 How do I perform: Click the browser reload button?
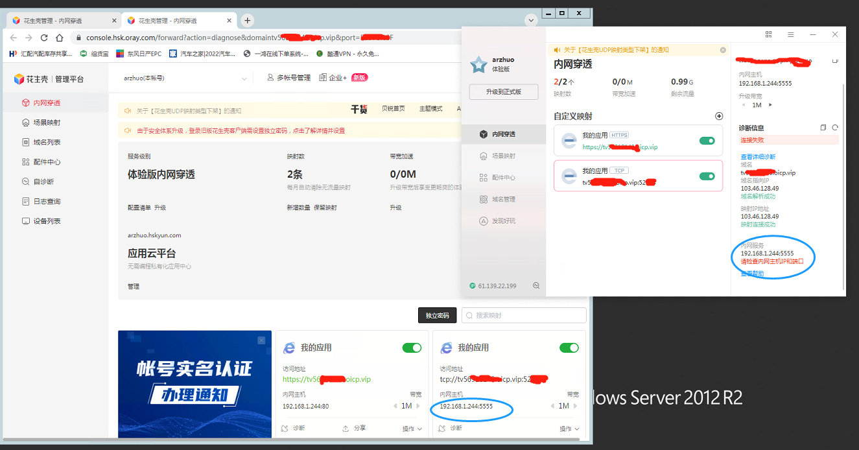[x=44, y=38]
